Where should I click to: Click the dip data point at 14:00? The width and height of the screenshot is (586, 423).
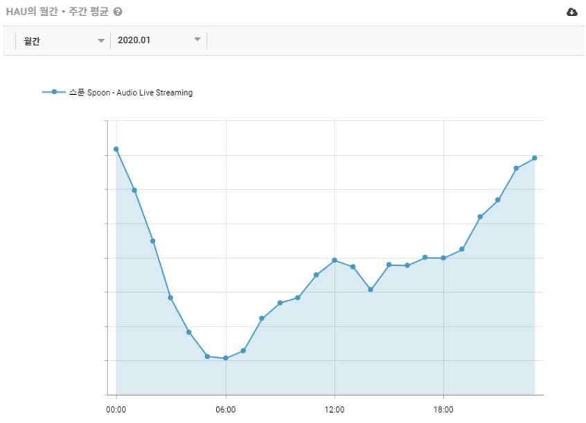(371, 289)
